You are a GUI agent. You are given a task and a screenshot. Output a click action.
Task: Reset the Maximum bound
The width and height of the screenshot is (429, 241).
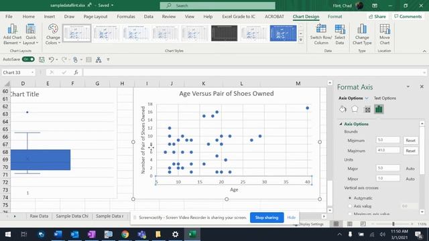tap(410, 151)
